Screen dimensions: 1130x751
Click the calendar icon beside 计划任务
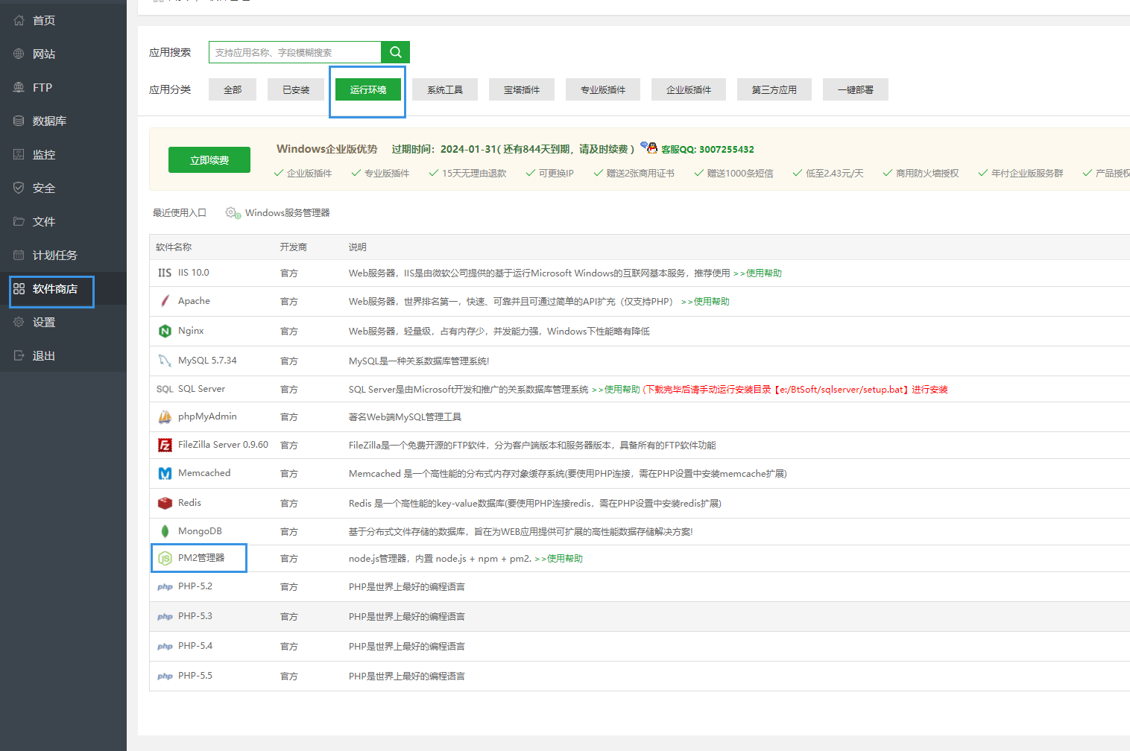[x=19, y=255]
